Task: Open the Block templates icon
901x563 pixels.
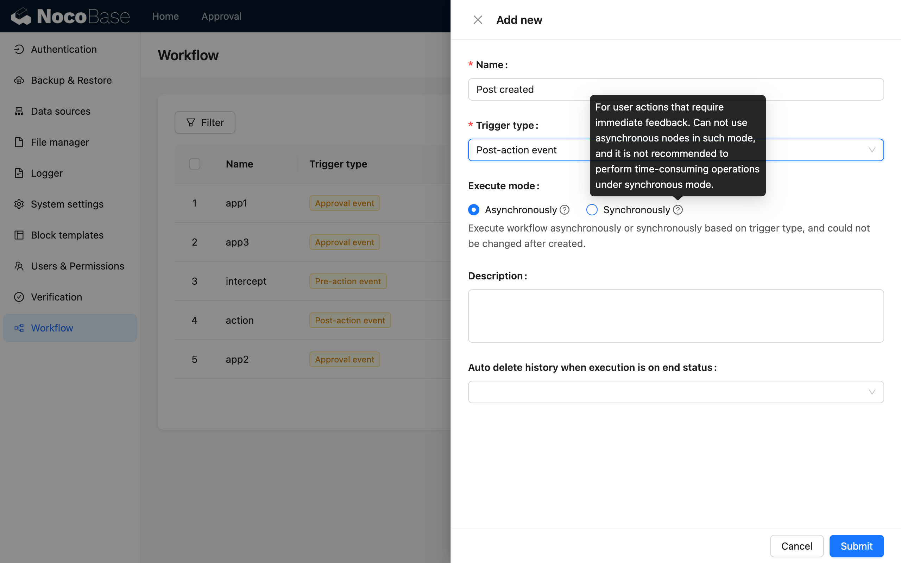Action: point(19,235)
